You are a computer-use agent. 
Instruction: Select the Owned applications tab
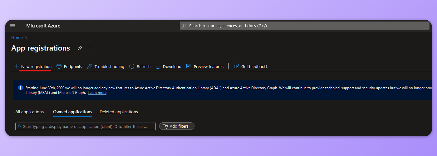coord(73,112)
